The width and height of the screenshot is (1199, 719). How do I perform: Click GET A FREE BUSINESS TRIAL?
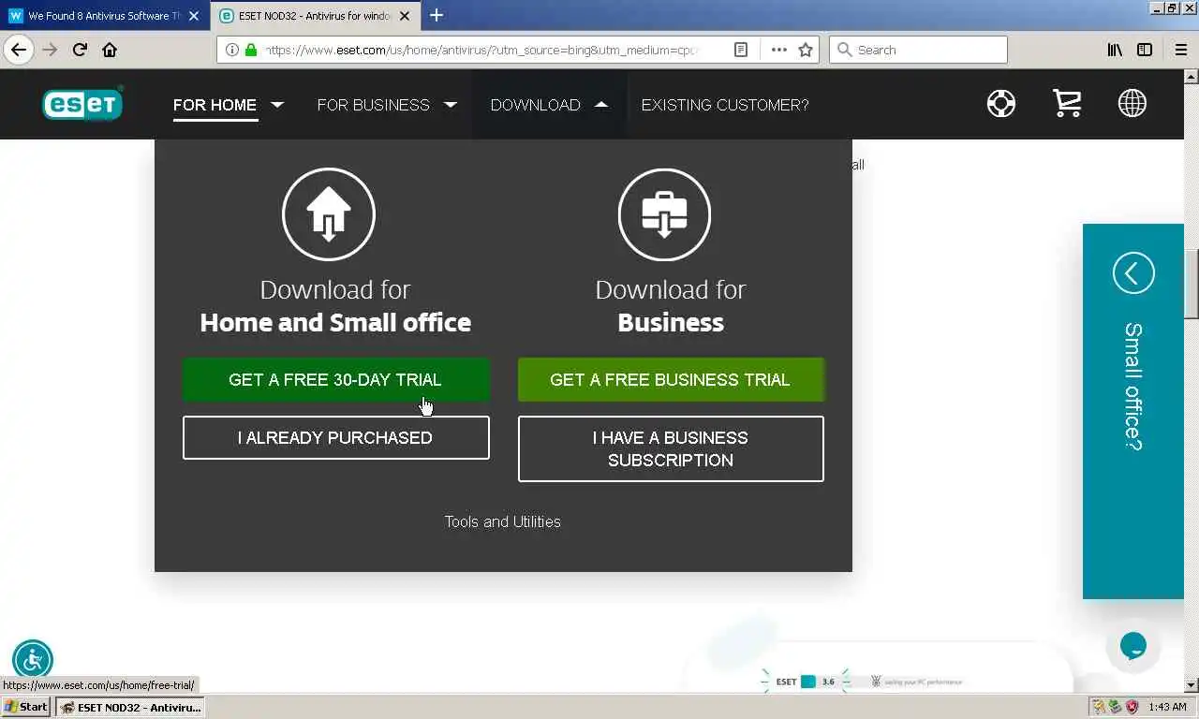pos(671,379)
